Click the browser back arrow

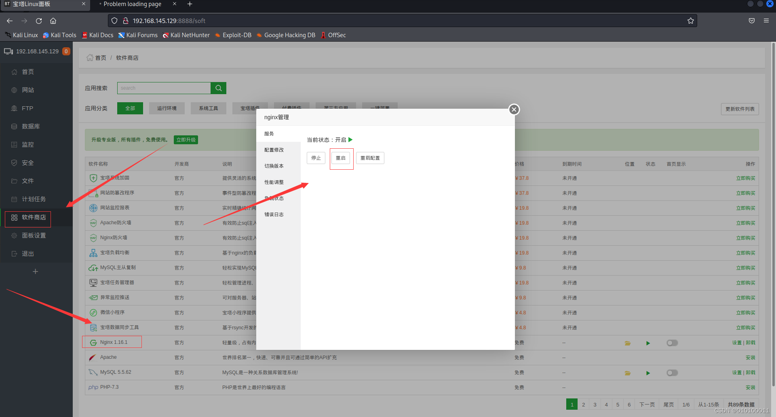coord(10,21)
